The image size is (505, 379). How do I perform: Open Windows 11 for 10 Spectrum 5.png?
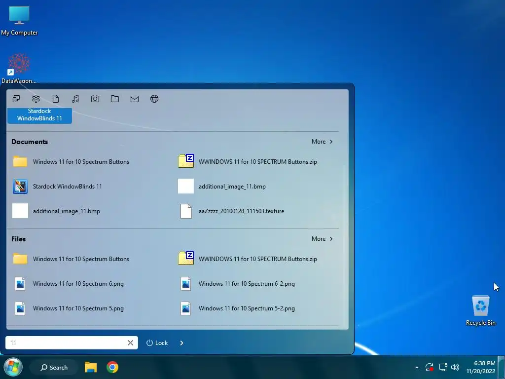pos(68,308)
